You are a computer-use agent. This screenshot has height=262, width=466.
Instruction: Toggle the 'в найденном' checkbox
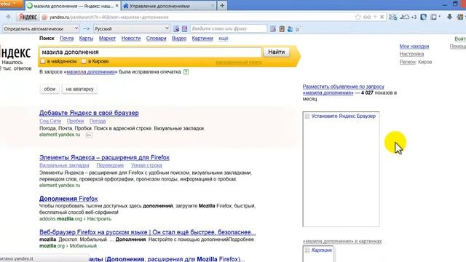[43, 61]
